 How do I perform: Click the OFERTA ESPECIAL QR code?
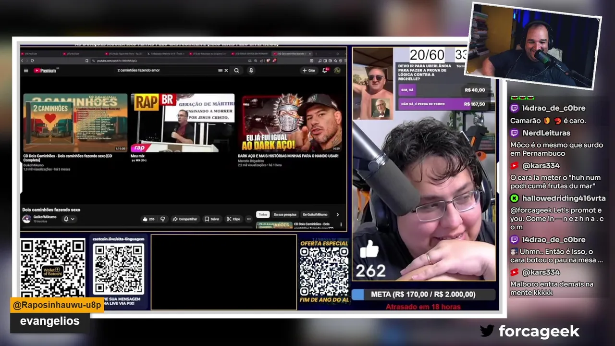[324, 272]
